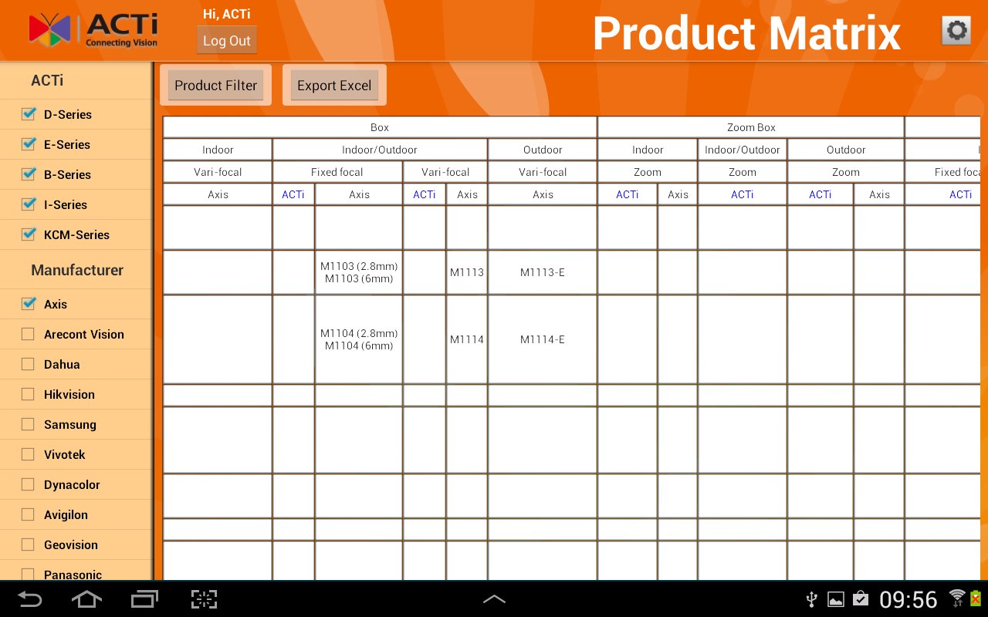Enable the Geovision checkbox
The image size is (988, 617).
click(x=29, y=545)
